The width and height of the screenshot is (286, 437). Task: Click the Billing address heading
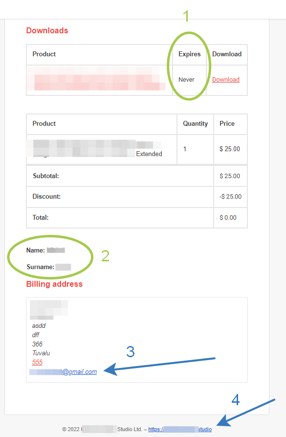coord(54,284)
